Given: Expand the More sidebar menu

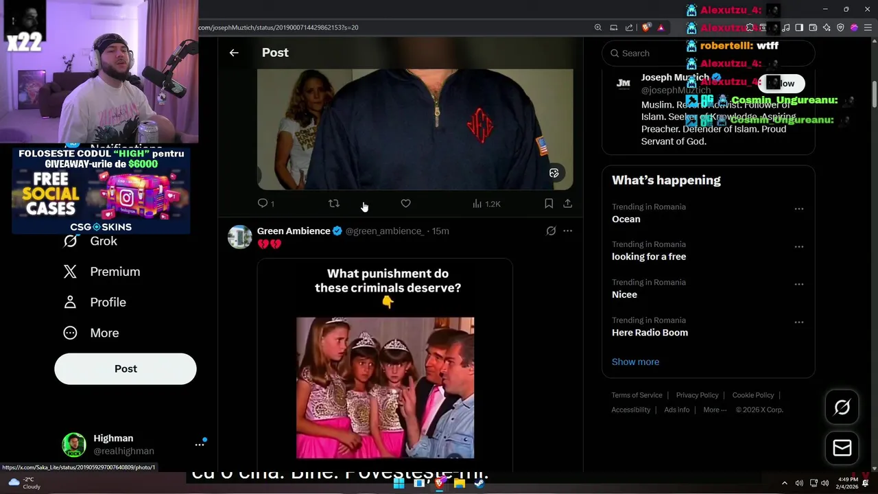Looking at the screenshot, I should click(x=91, y=333).
